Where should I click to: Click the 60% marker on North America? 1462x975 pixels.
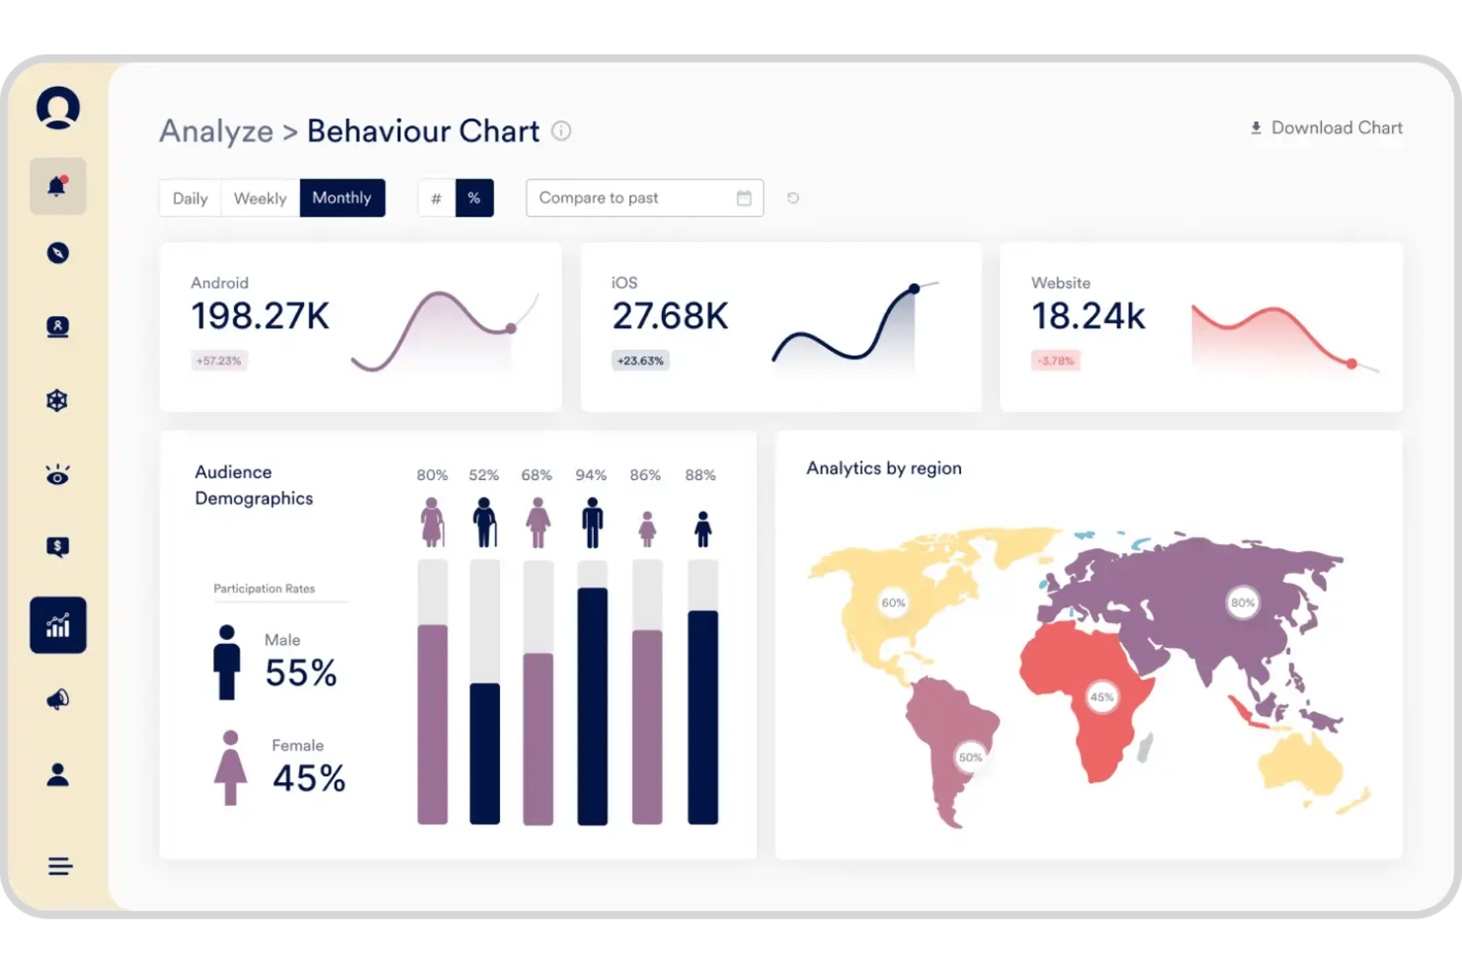click(x=893, y=603)
